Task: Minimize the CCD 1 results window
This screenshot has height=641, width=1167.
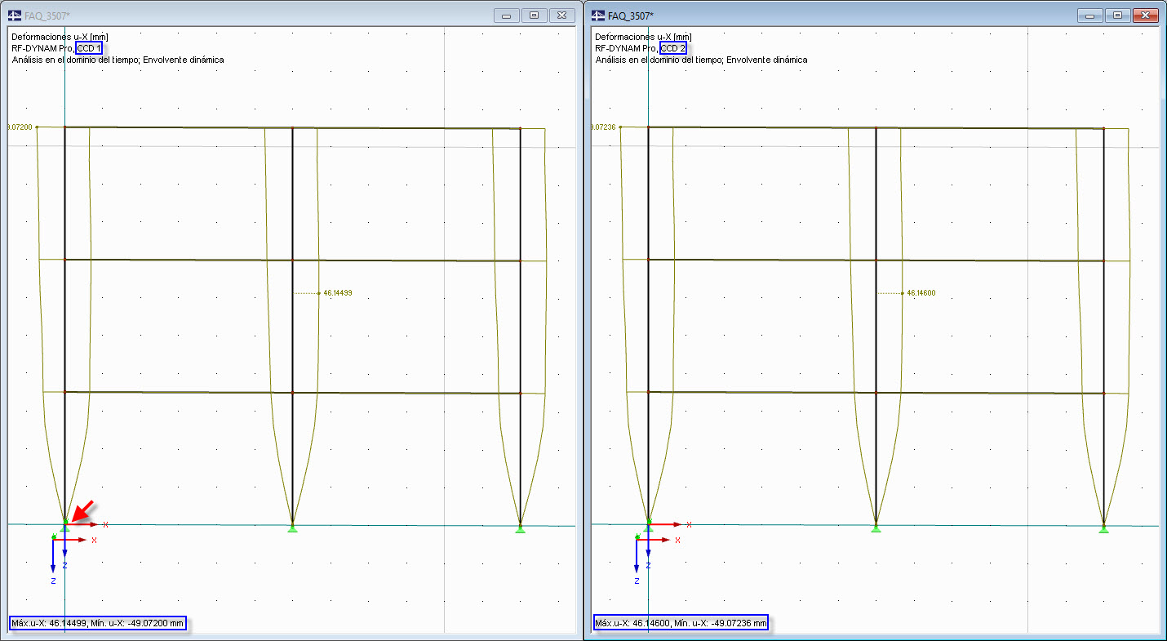Action: [506, 15]
